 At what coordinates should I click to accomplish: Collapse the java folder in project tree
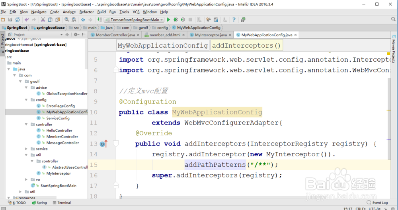pos(9,69)
